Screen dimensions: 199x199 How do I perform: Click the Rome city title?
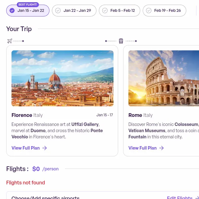click(x=135, y=115)
